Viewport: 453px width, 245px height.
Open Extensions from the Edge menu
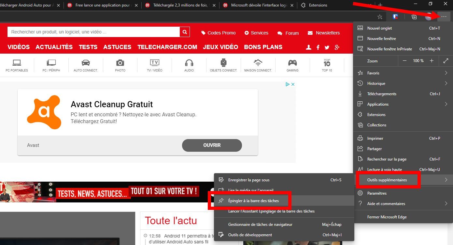pyautogui.click(x=403, y=115)
